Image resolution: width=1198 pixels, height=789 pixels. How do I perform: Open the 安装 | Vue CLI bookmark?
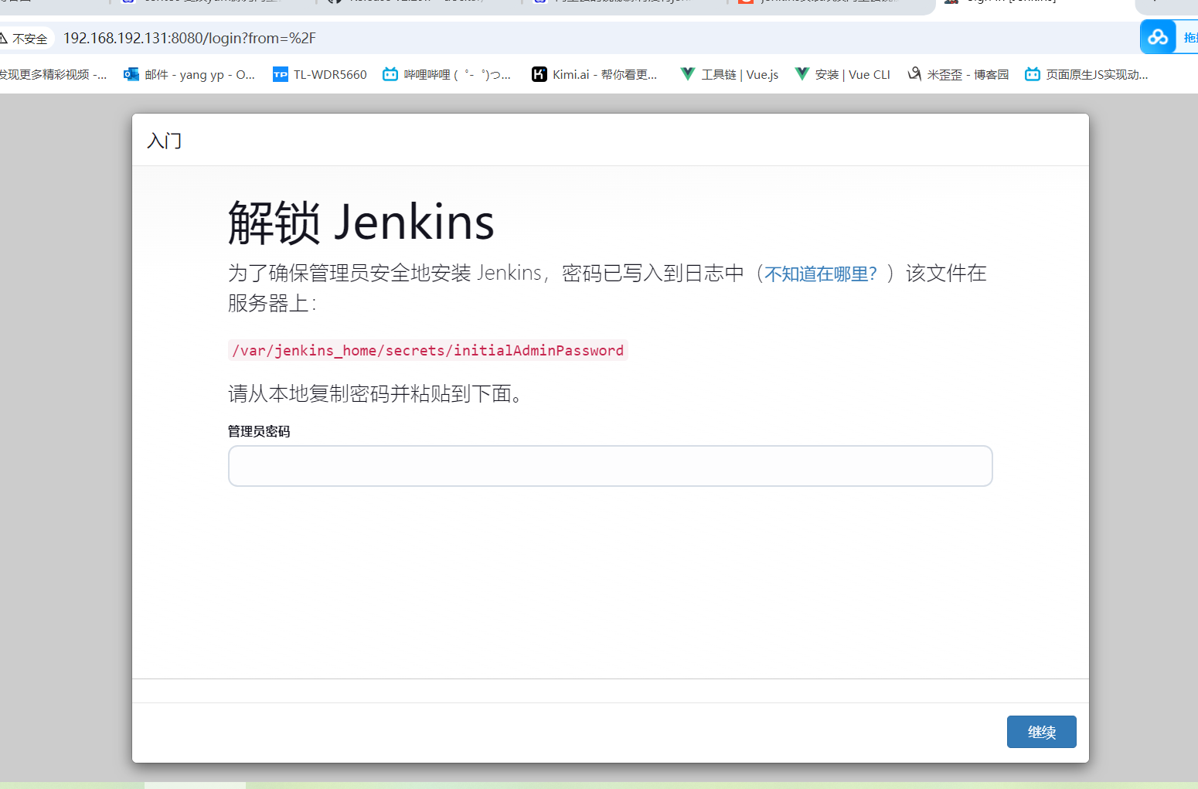842,74
